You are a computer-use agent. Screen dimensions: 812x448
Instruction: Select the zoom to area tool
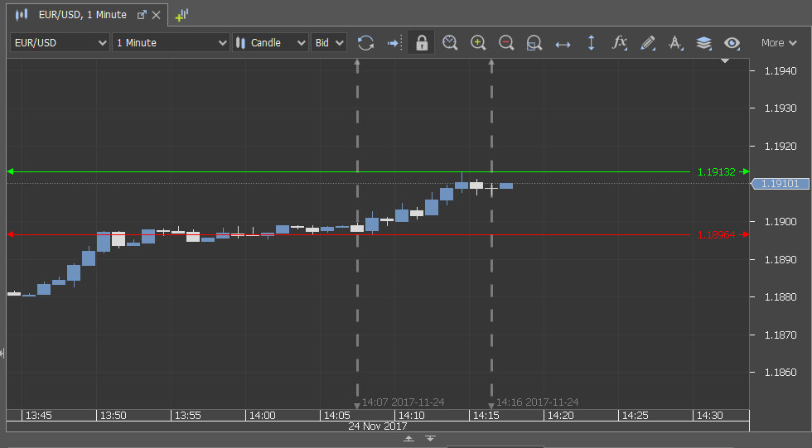pos(534,42)
